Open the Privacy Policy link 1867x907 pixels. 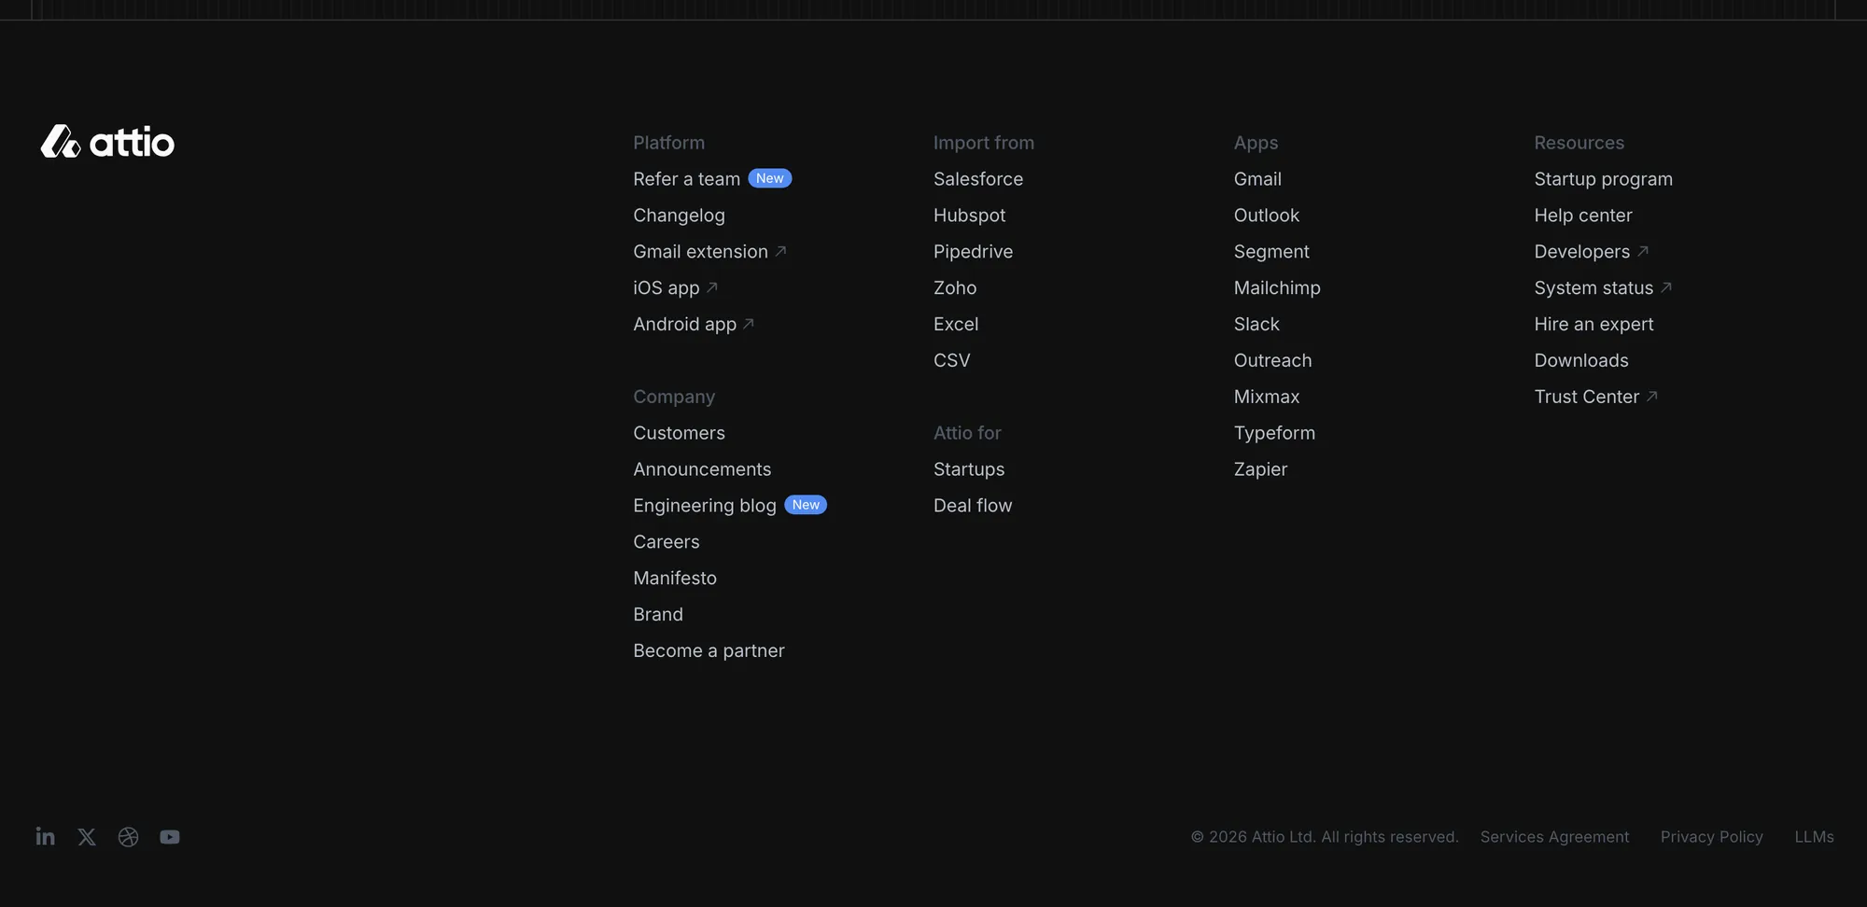[x=1711, y=837]
